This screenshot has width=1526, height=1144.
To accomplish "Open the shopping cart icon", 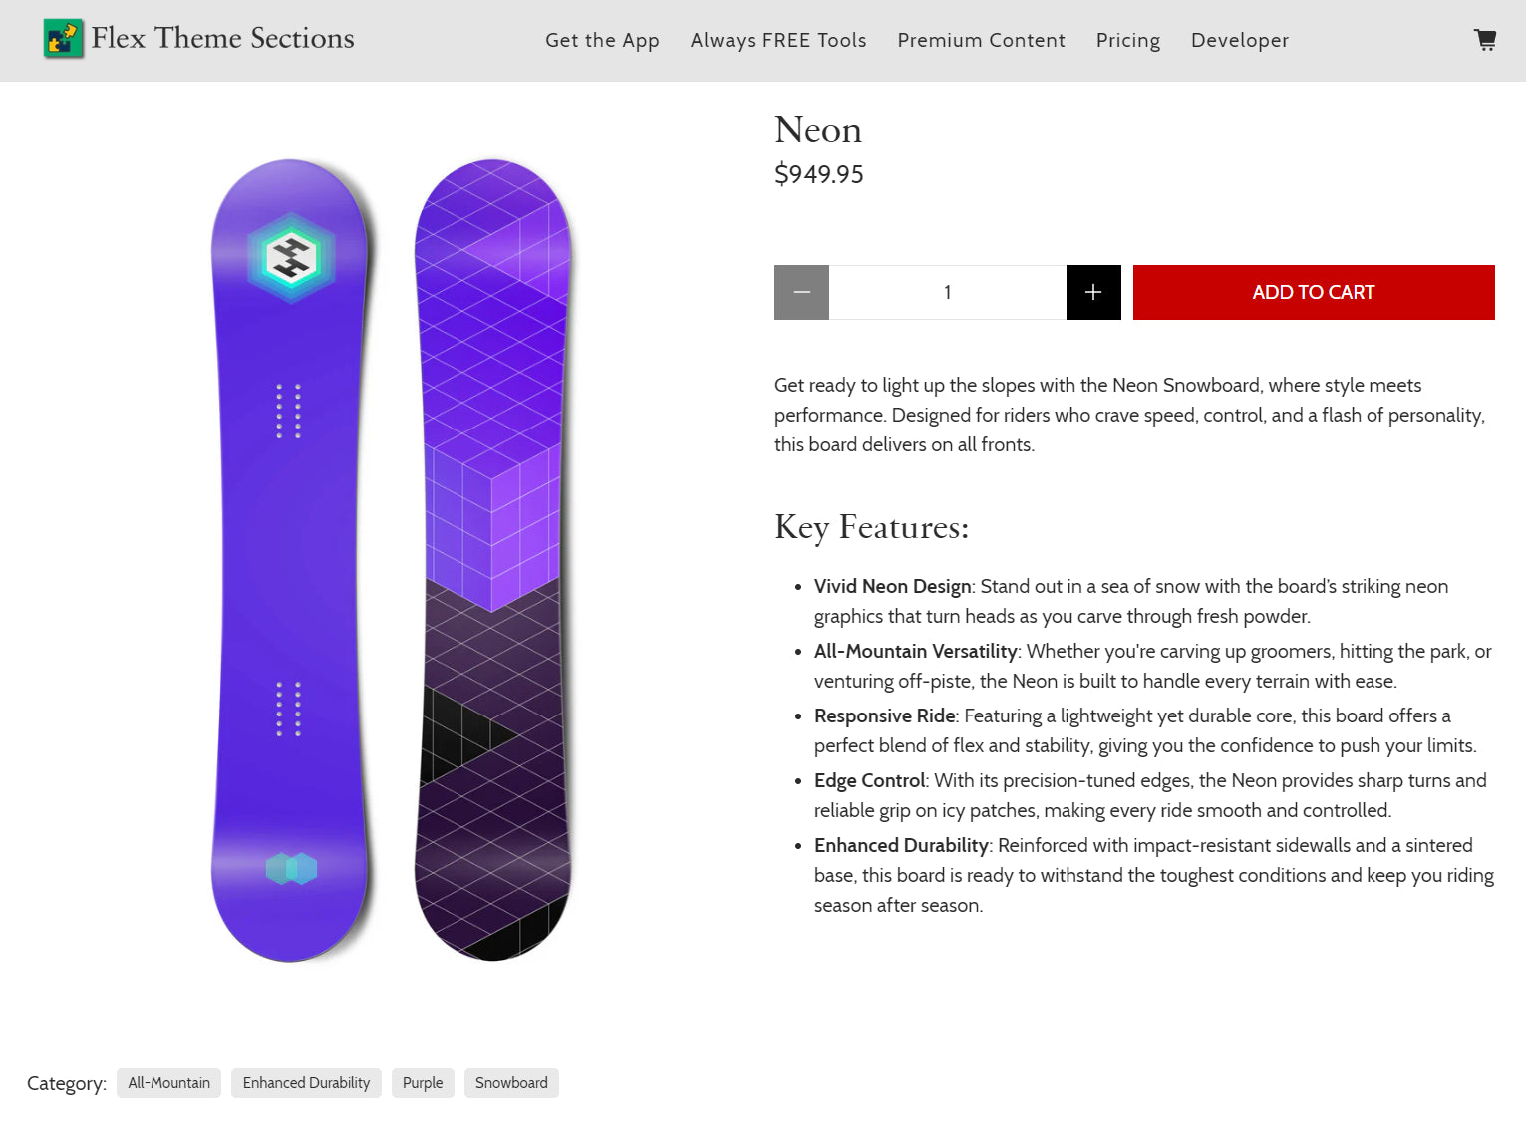I will coord(1485,40).
